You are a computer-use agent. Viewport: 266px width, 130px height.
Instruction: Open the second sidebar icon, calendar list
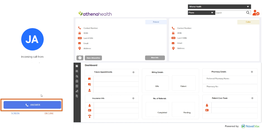click(77, 71)
